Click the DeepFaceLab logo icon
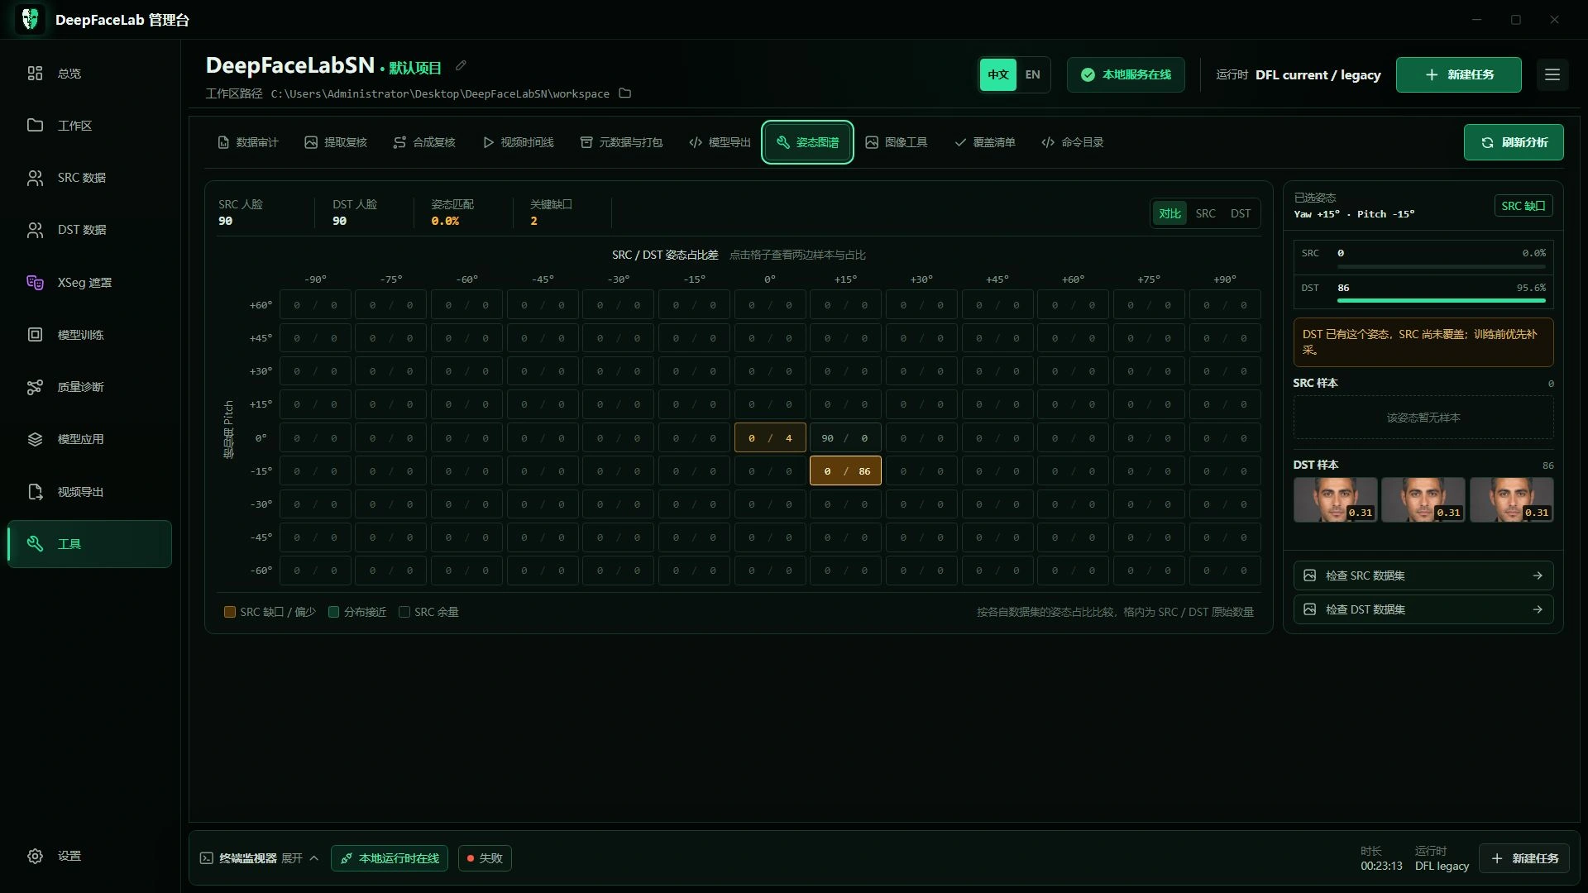 coord(30,19)
